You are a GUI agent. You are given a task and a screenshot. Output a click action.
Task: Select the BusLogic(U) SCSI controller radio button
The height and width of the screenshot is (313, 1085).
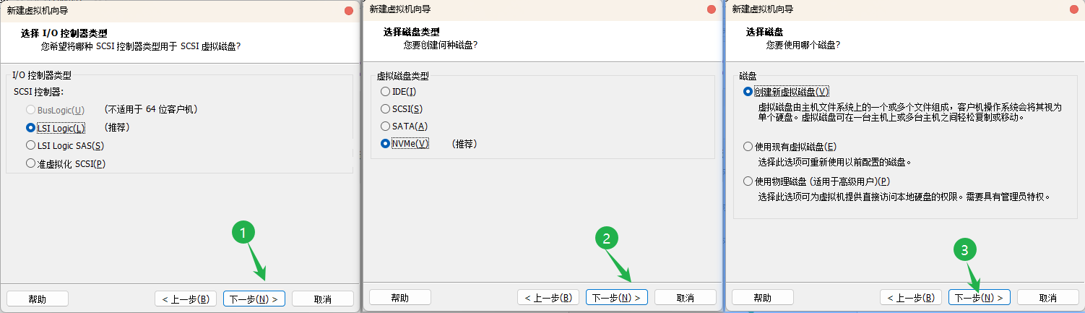click(x=30, y=110)
